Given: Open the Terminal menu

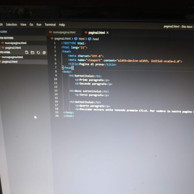Looking at the screenshot, I should [x=50, y=25].
